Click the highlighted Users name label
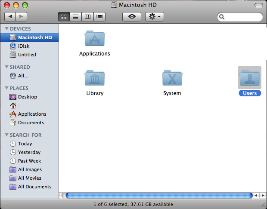 coord(250,93)
